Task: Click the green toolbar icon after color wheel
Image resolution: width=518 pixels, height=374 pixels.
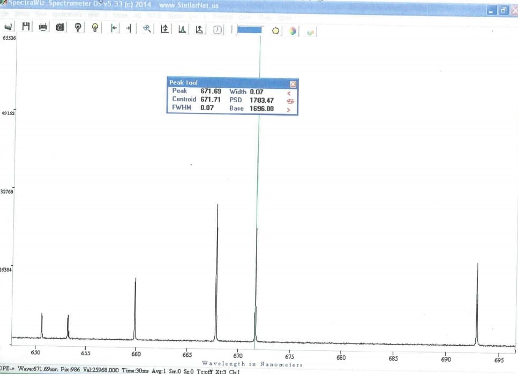Action: [310, 32]
